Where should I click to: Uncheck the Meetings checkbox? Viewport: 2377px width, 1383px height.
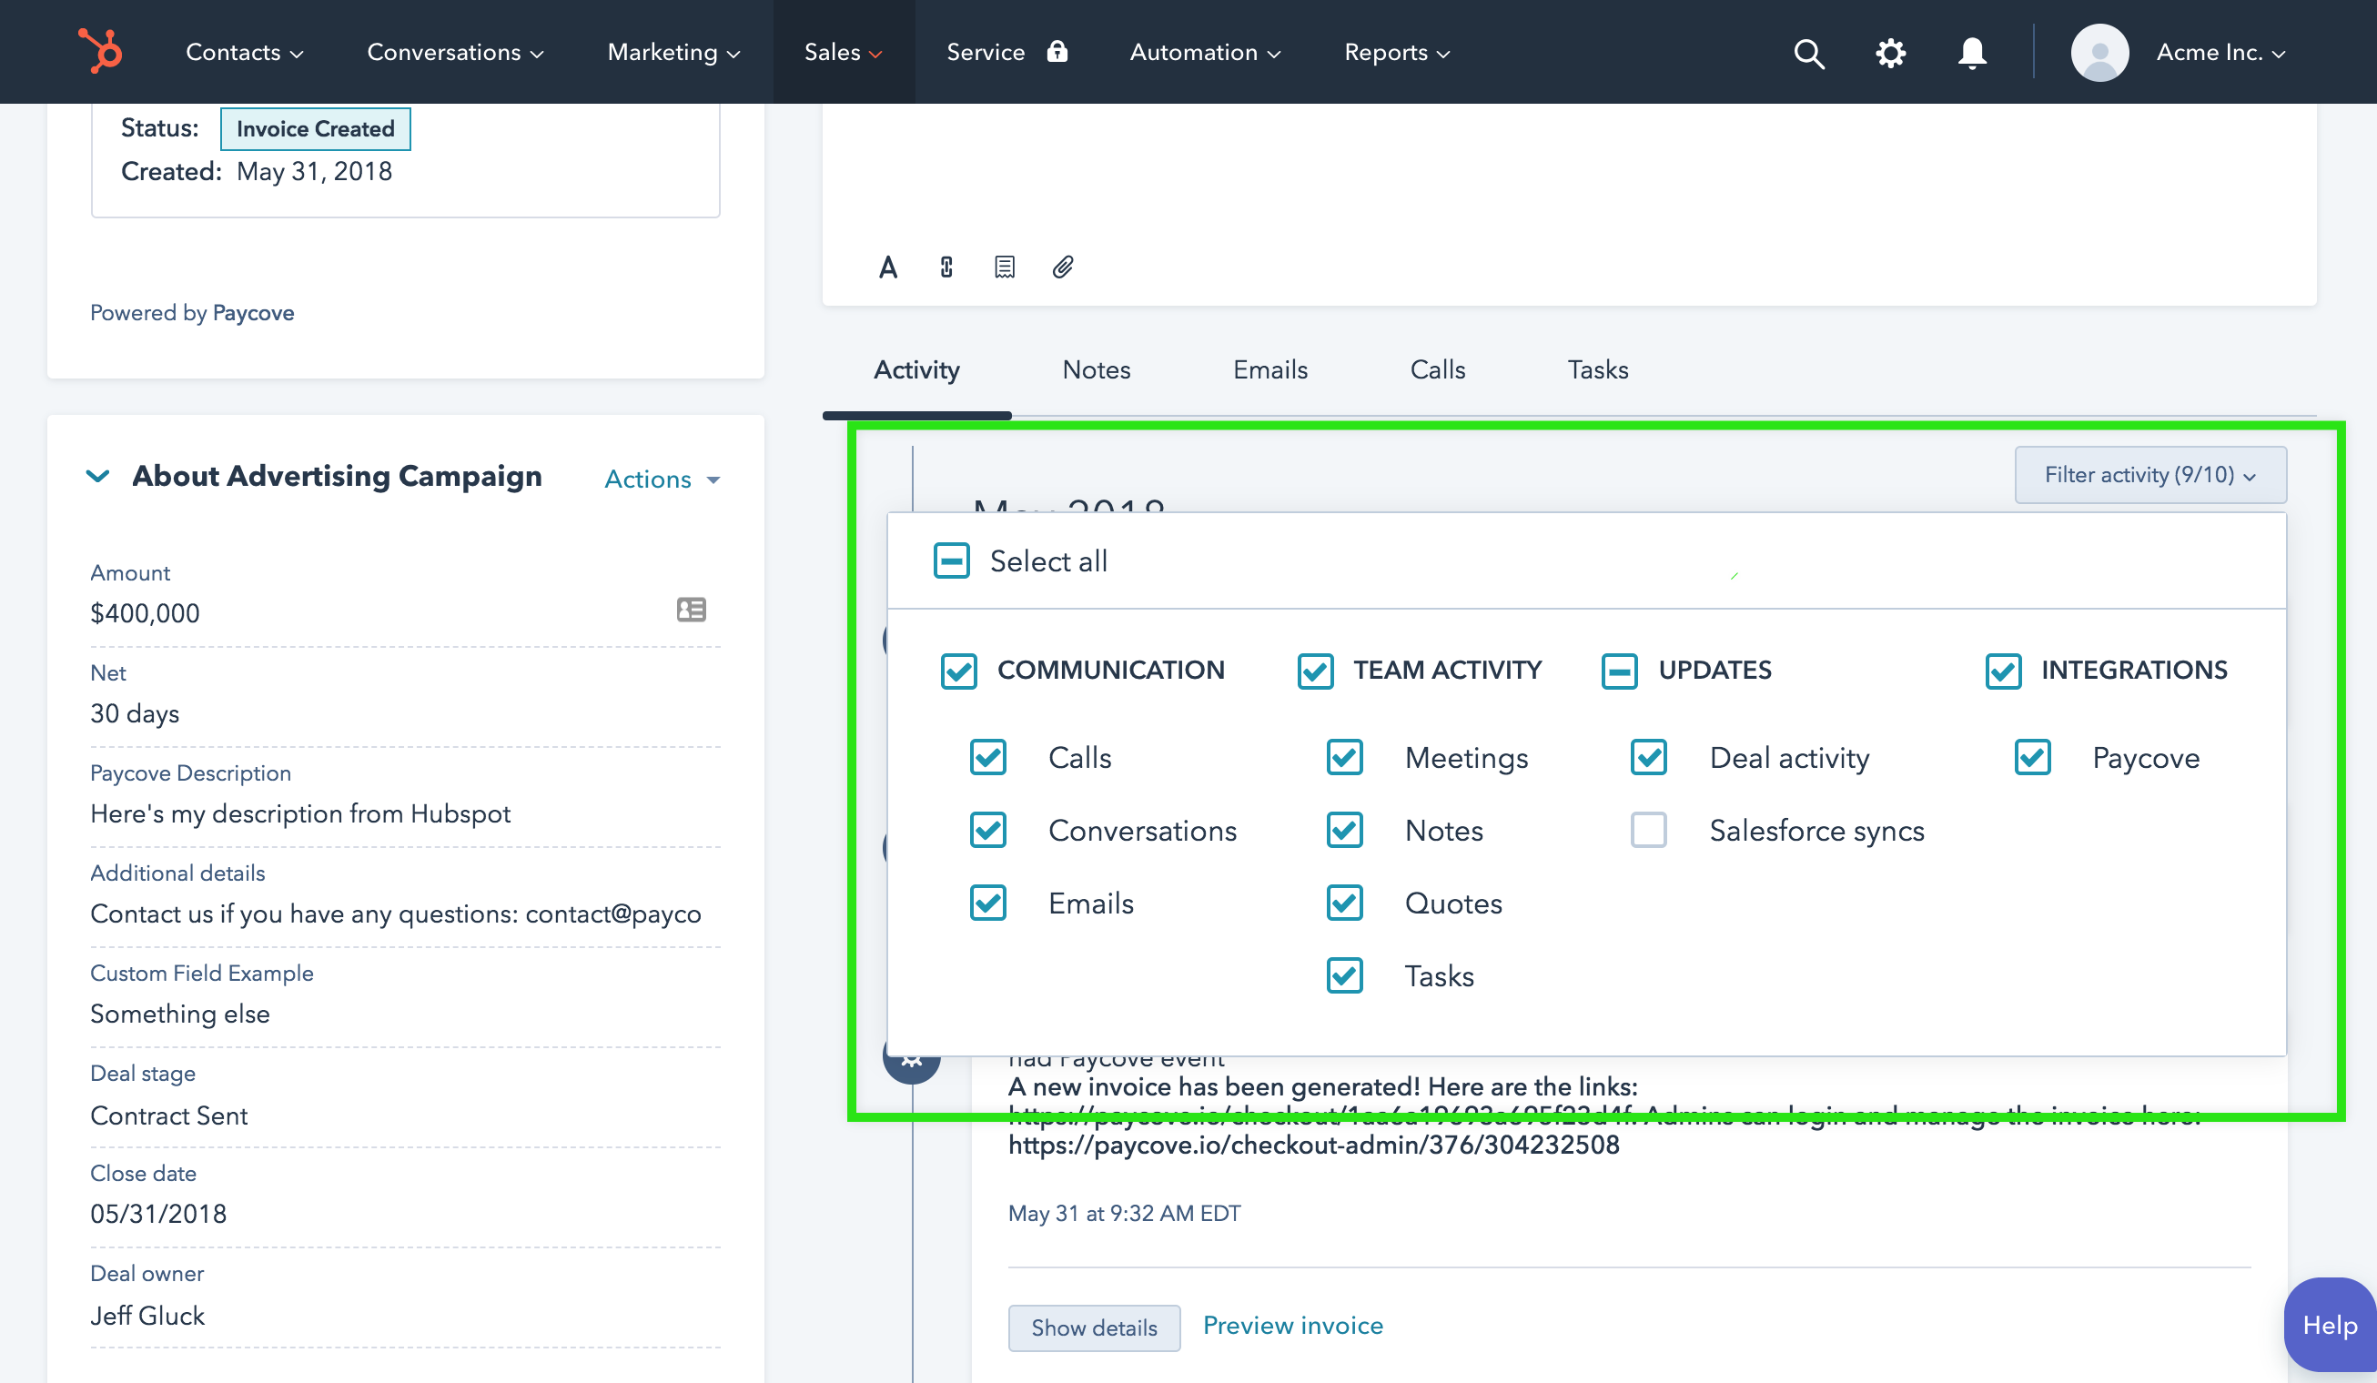1344,757
